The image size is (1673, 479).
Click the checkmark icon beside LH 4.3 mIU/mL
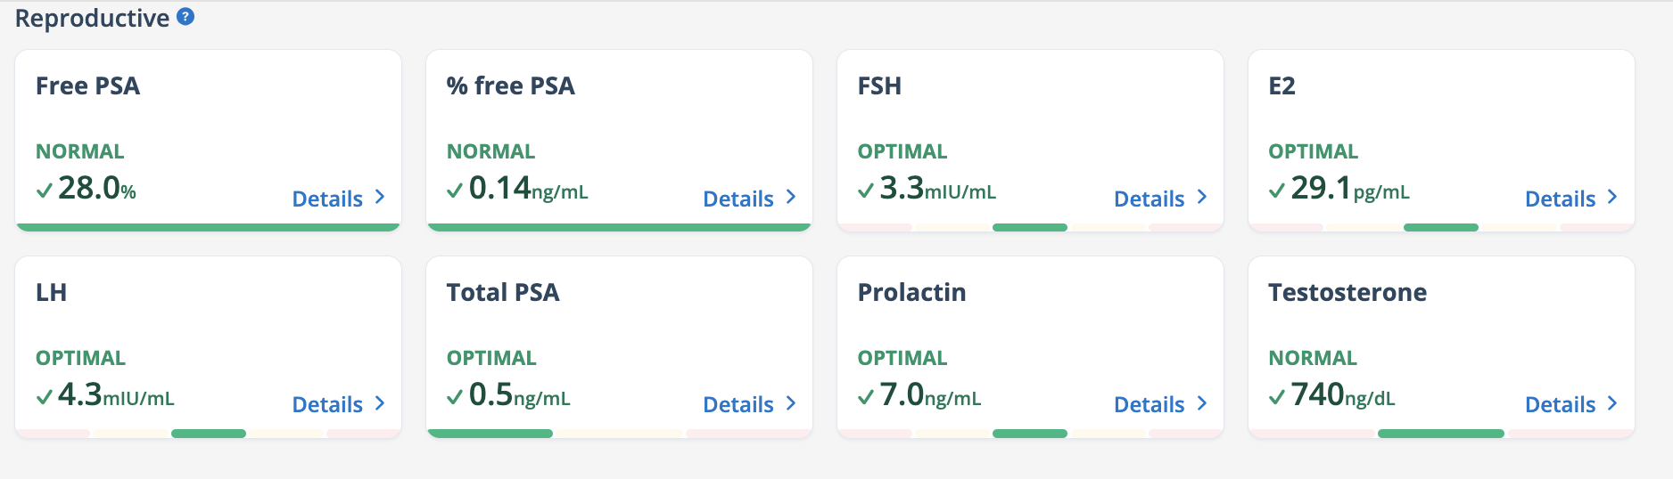(x=45, y=397)
